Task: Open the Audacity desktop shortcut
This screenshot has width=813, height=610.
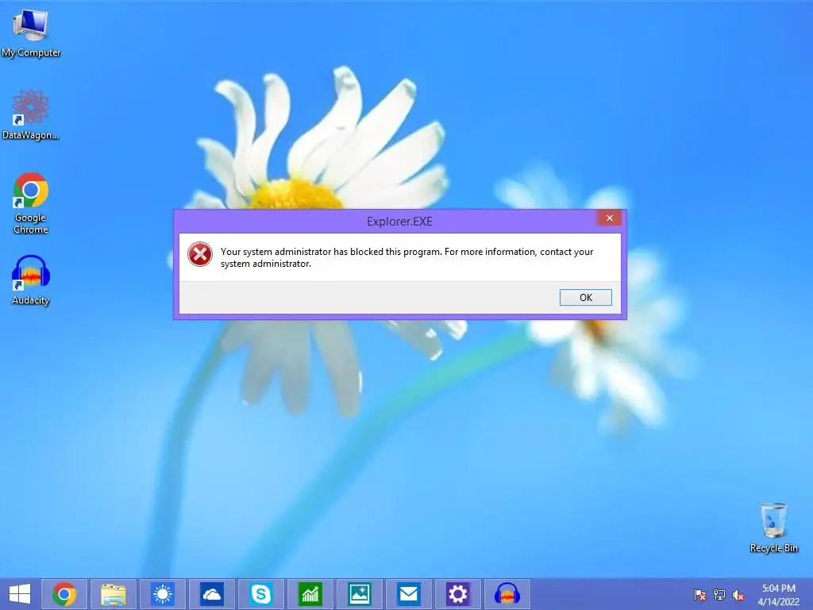Action: click(x=31, y=280)
